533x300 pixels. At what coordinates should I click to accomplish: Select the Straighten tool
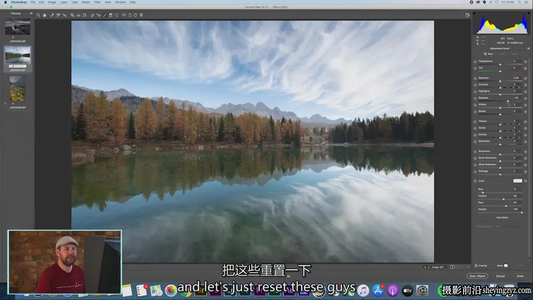click(78, 15)
